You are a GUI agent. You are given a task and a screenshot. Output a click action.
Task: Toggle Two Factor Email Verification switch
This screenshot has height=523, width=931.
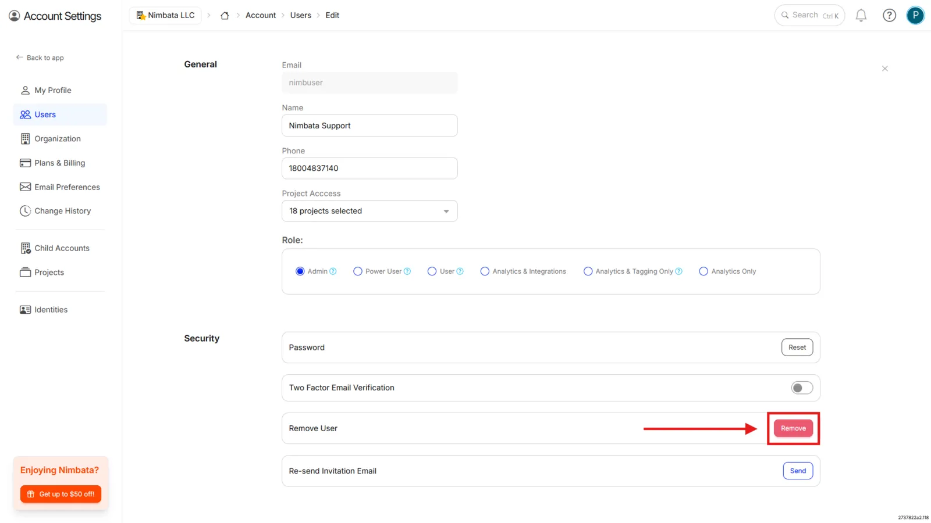coord(802,388)
